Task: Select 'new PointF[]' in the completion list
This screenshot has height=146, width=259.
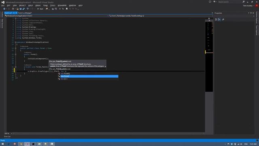Action: tap(88, 74)
